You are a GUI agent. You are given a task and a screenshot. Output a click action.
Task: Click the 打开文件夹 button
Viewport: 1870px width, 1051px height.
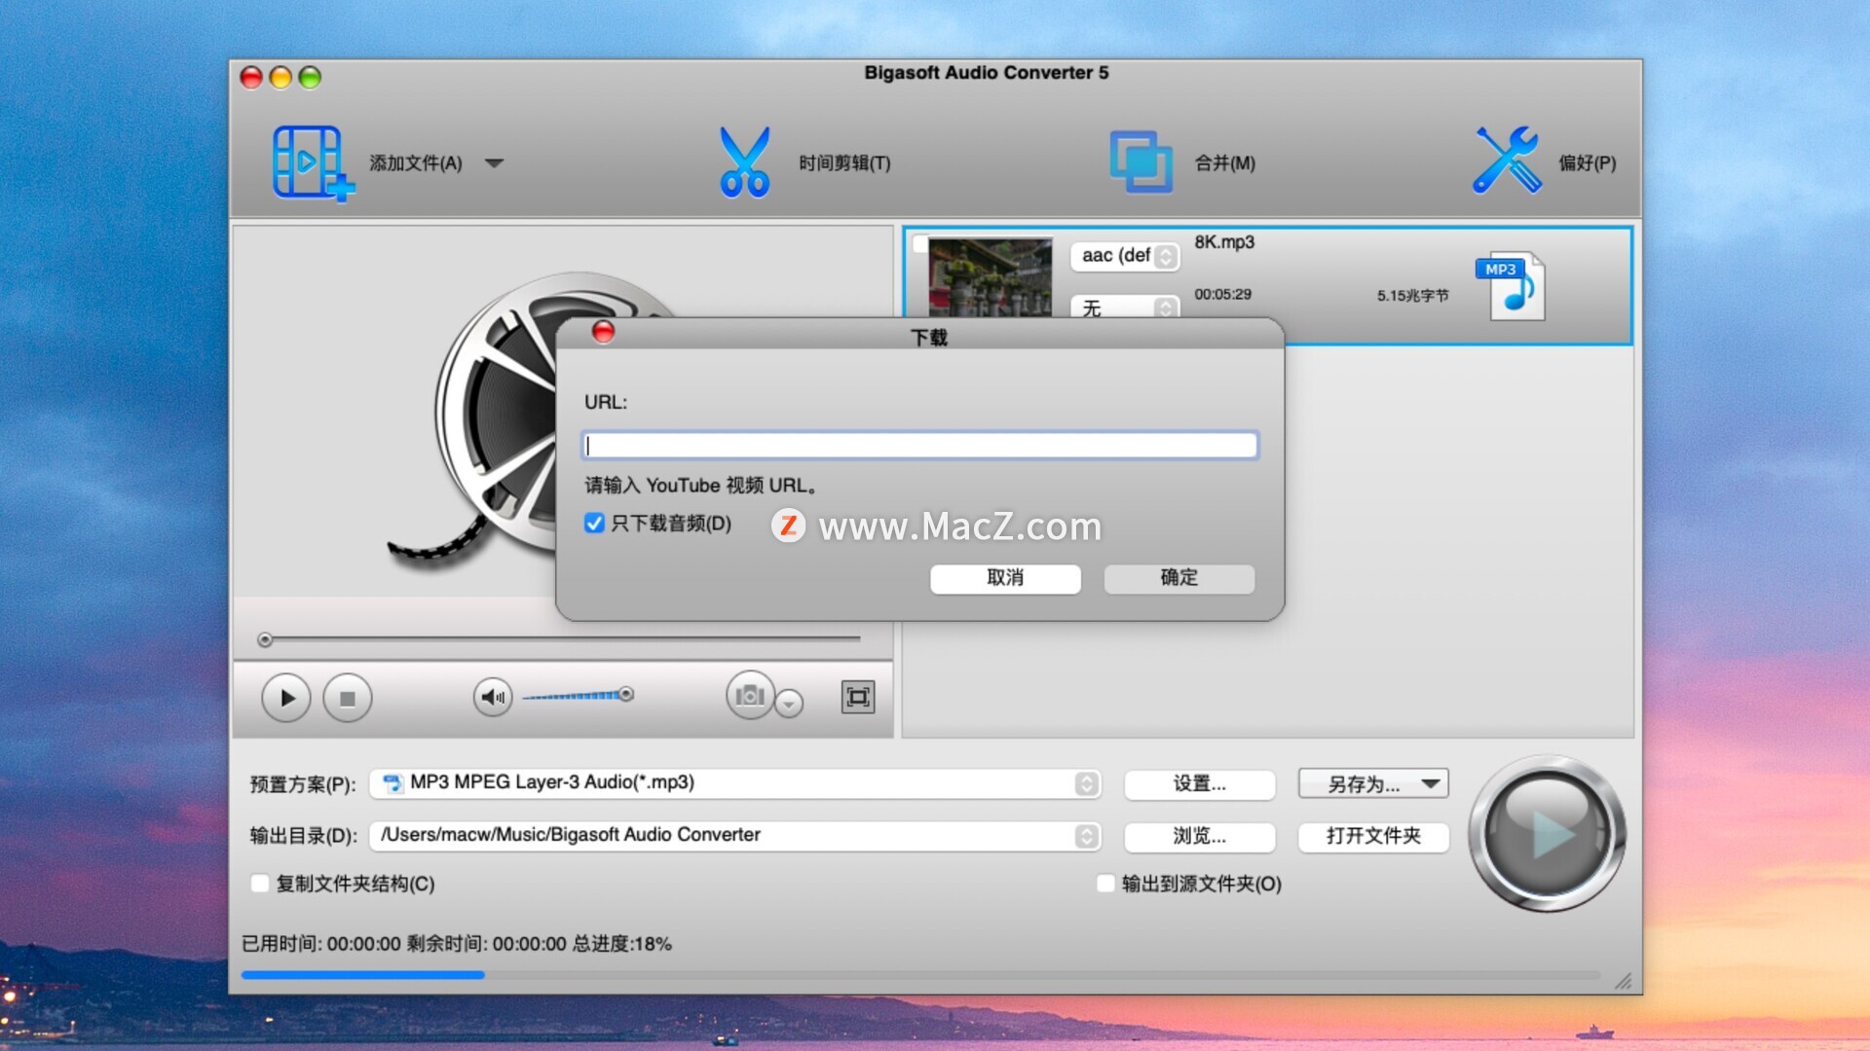[x=1373, y=837]
